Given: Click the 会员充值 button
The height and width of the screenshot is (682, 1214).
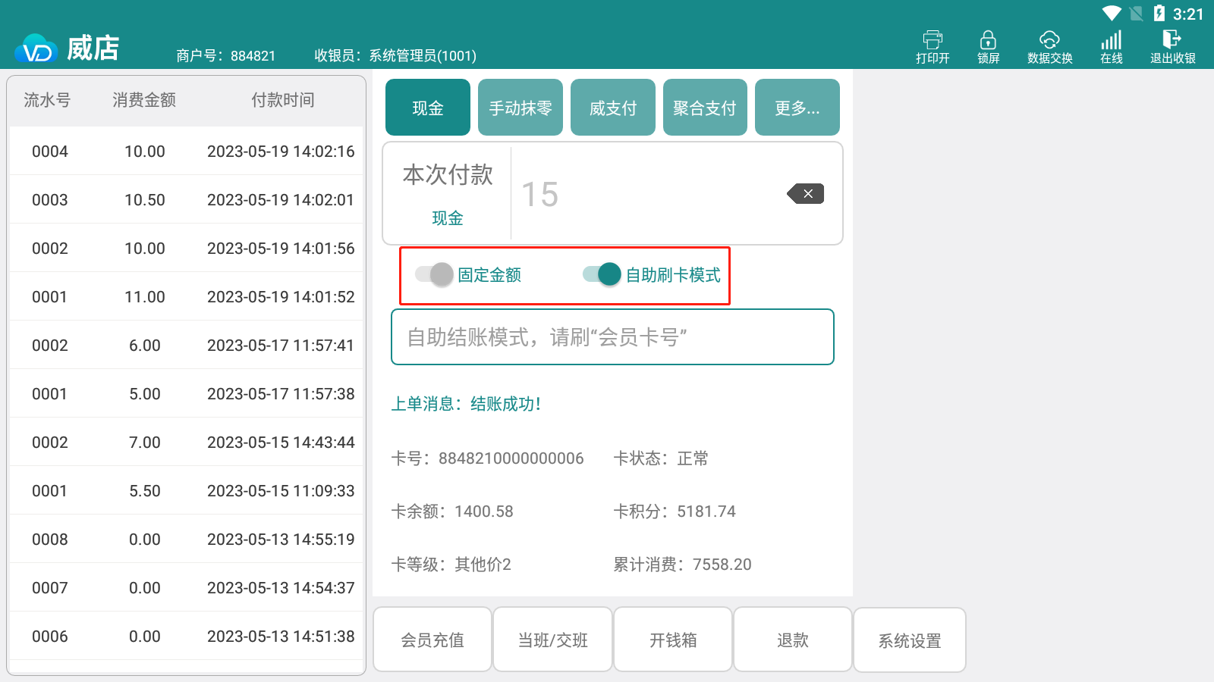Looking at the screenshot, I should [x=432, y=640].
